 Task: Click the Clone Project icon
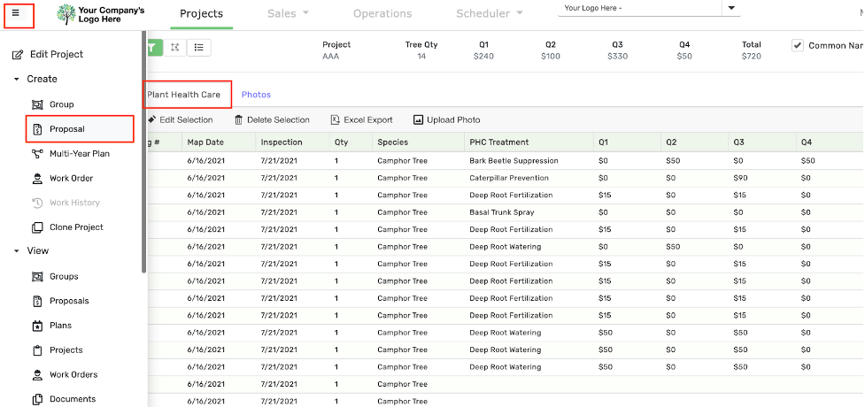point(37,227)
